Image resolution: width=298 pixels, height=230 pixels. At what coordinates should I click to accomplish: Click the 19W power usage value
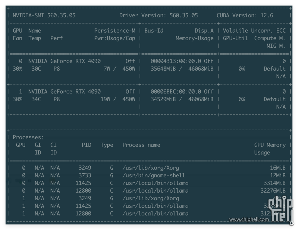pos(105,99)
